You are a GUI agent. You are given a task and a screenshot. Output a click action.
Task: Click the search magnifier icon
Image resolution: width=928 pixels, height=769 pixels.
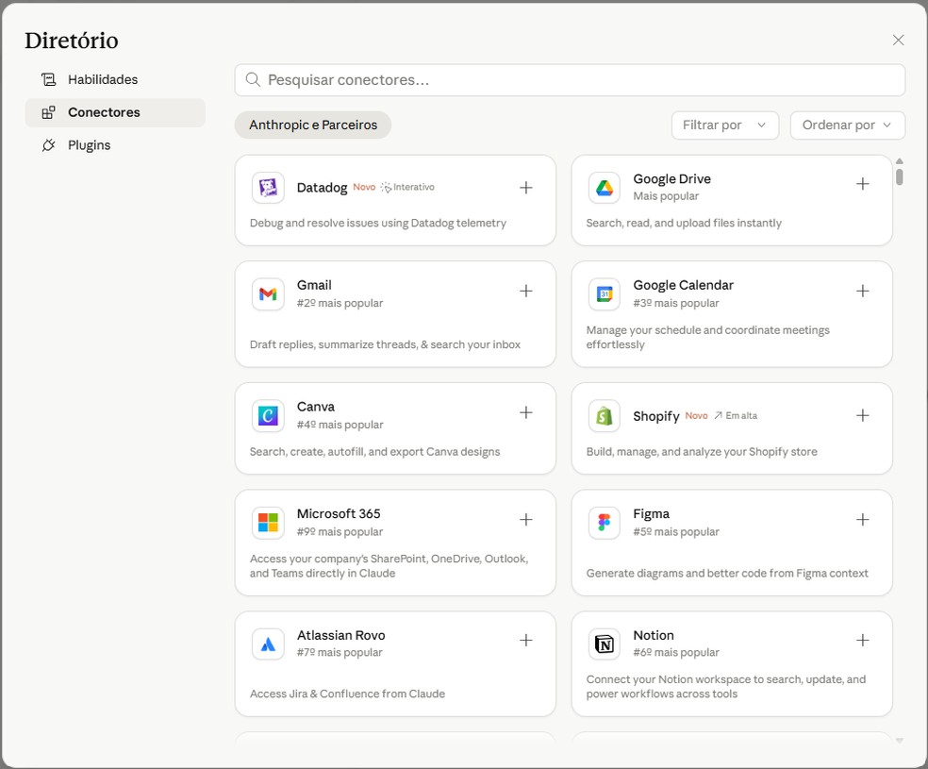click(253, 79)
